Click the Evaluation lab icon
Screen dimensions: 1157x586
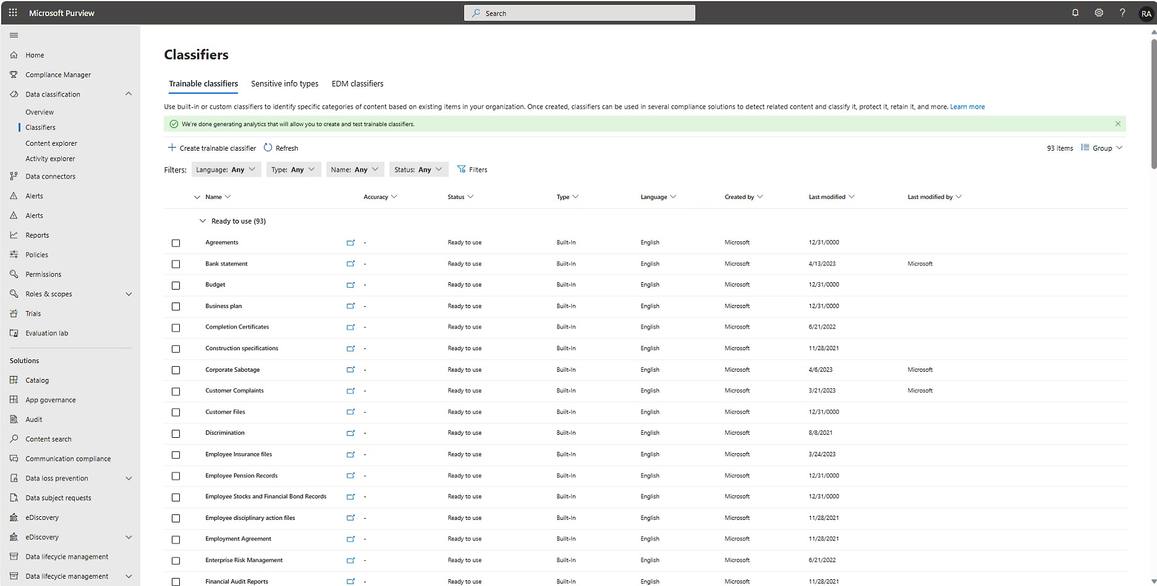14,333
